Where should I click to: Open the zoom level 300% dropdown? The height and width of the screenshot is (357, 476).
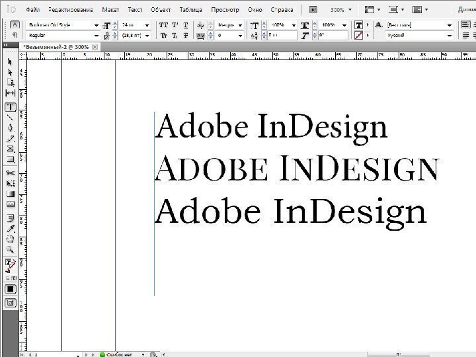(350, 10)
